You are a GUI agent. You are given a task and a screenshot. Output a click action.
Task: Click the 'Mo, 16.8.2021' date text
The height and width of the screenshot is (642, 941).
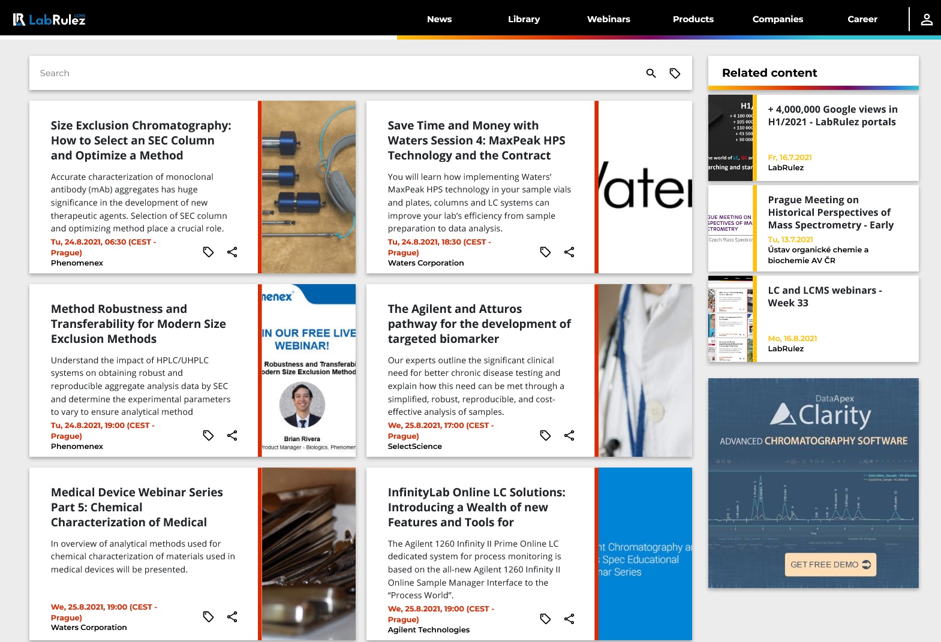tap(792, 339)
